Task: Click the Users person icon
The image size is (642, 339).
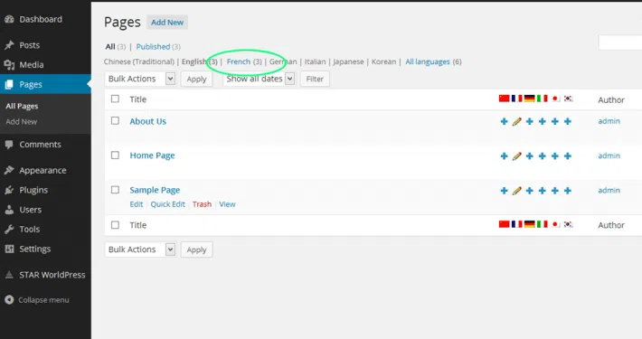Action: pyautogui.click(x=9, y=210)
